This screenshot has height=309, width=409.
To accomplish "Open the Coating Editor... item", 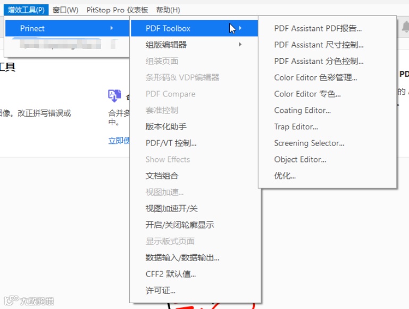I will pyautogui.click(x=327, y=110).
